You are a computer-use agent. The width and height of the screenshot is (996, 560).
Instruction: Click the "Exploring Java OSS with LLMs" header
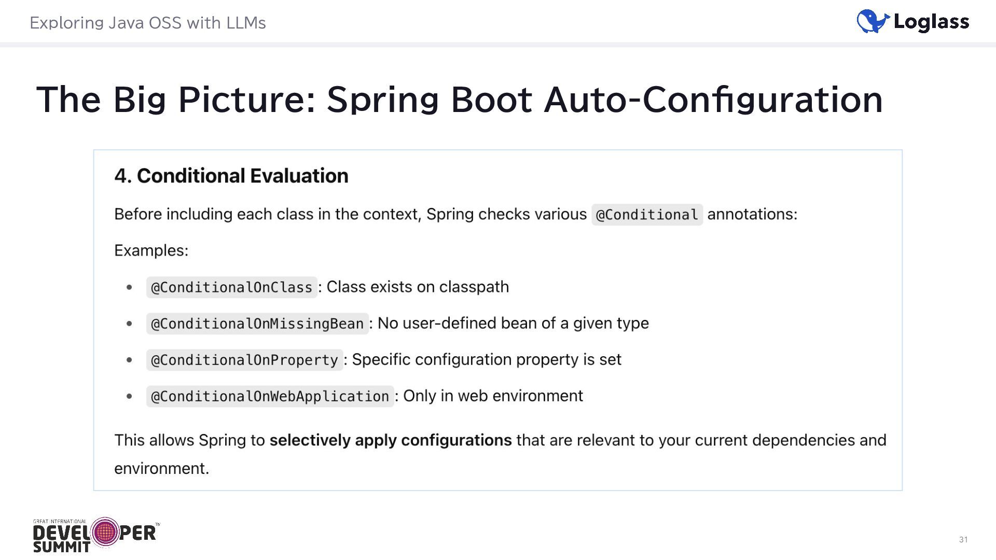coord(148,23)
